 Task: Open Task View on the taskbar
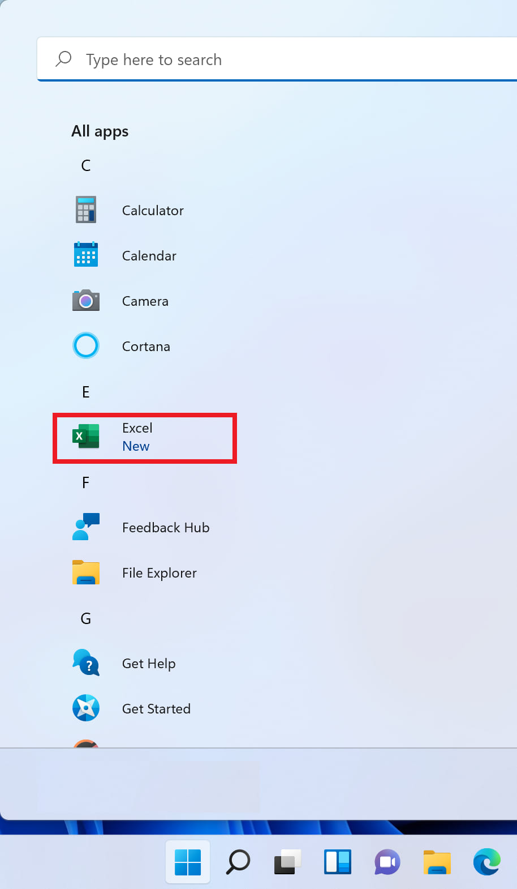pos(287,862)
